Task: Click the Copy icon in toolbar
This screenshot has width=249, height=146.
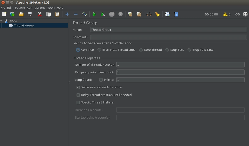Action: pos(49,14)
